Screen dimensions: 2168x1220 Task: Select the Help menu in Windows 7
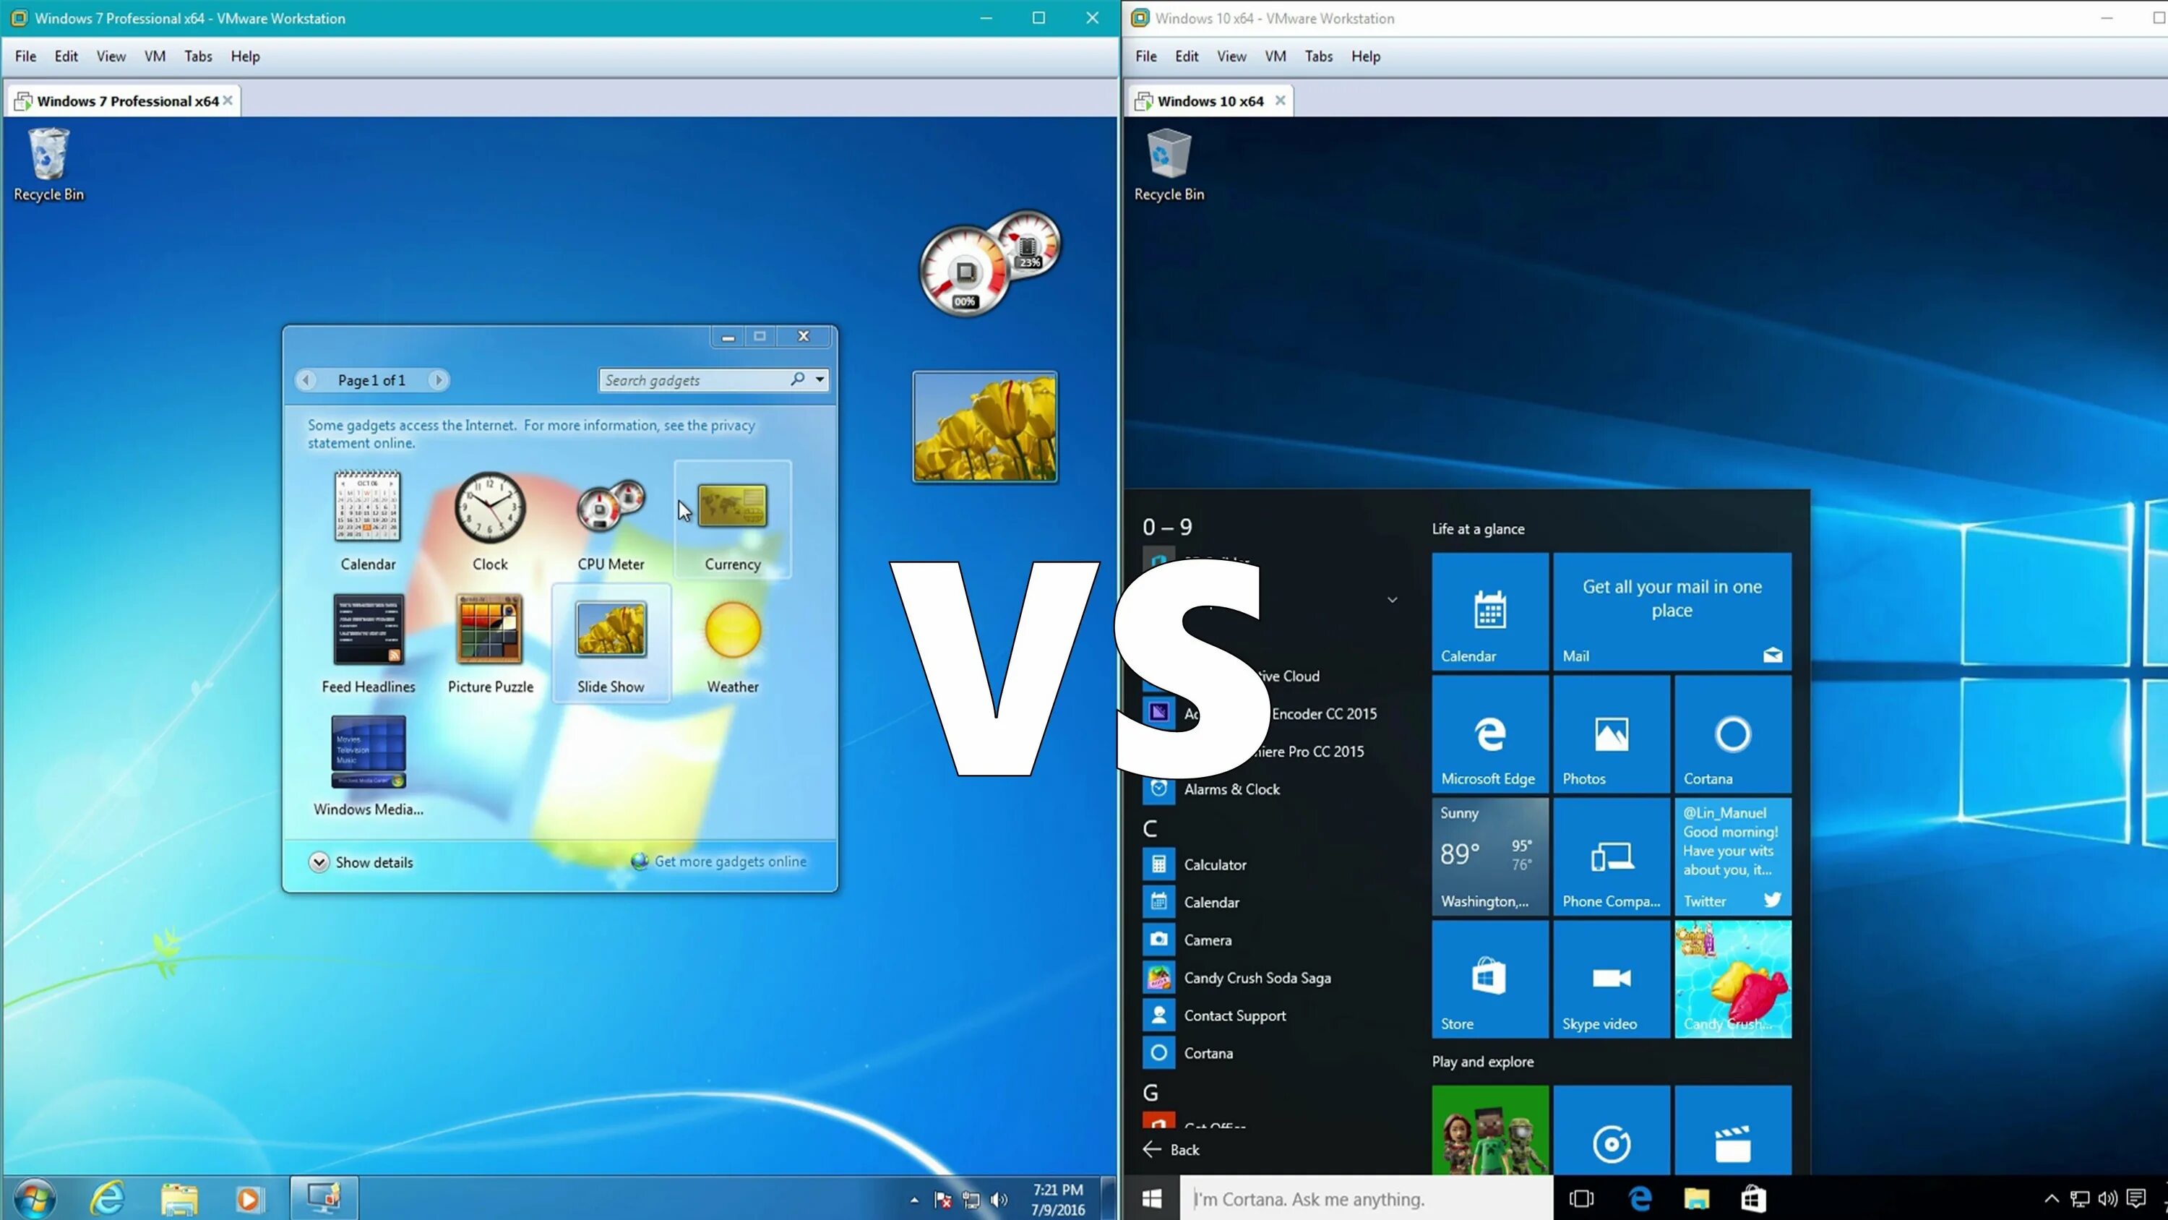tap(246, 55)
